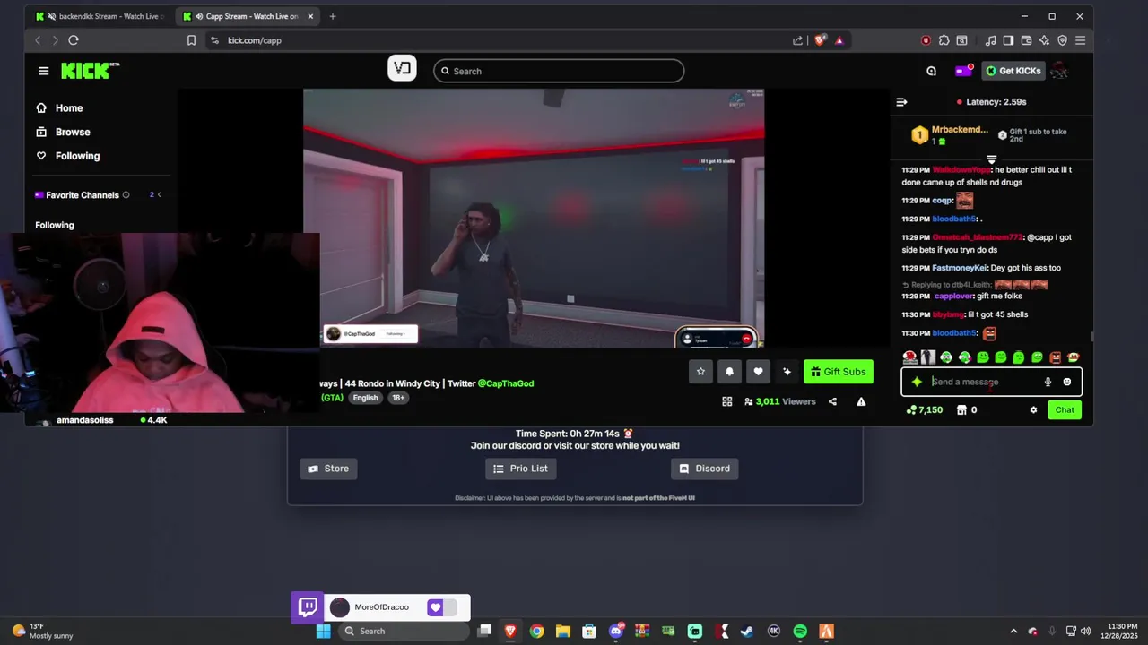The height and width of the screenshot is (645, 1148).
Task: Open the grid layout icon near viewers
Action: pyautogui.click(x=727, y=401)
